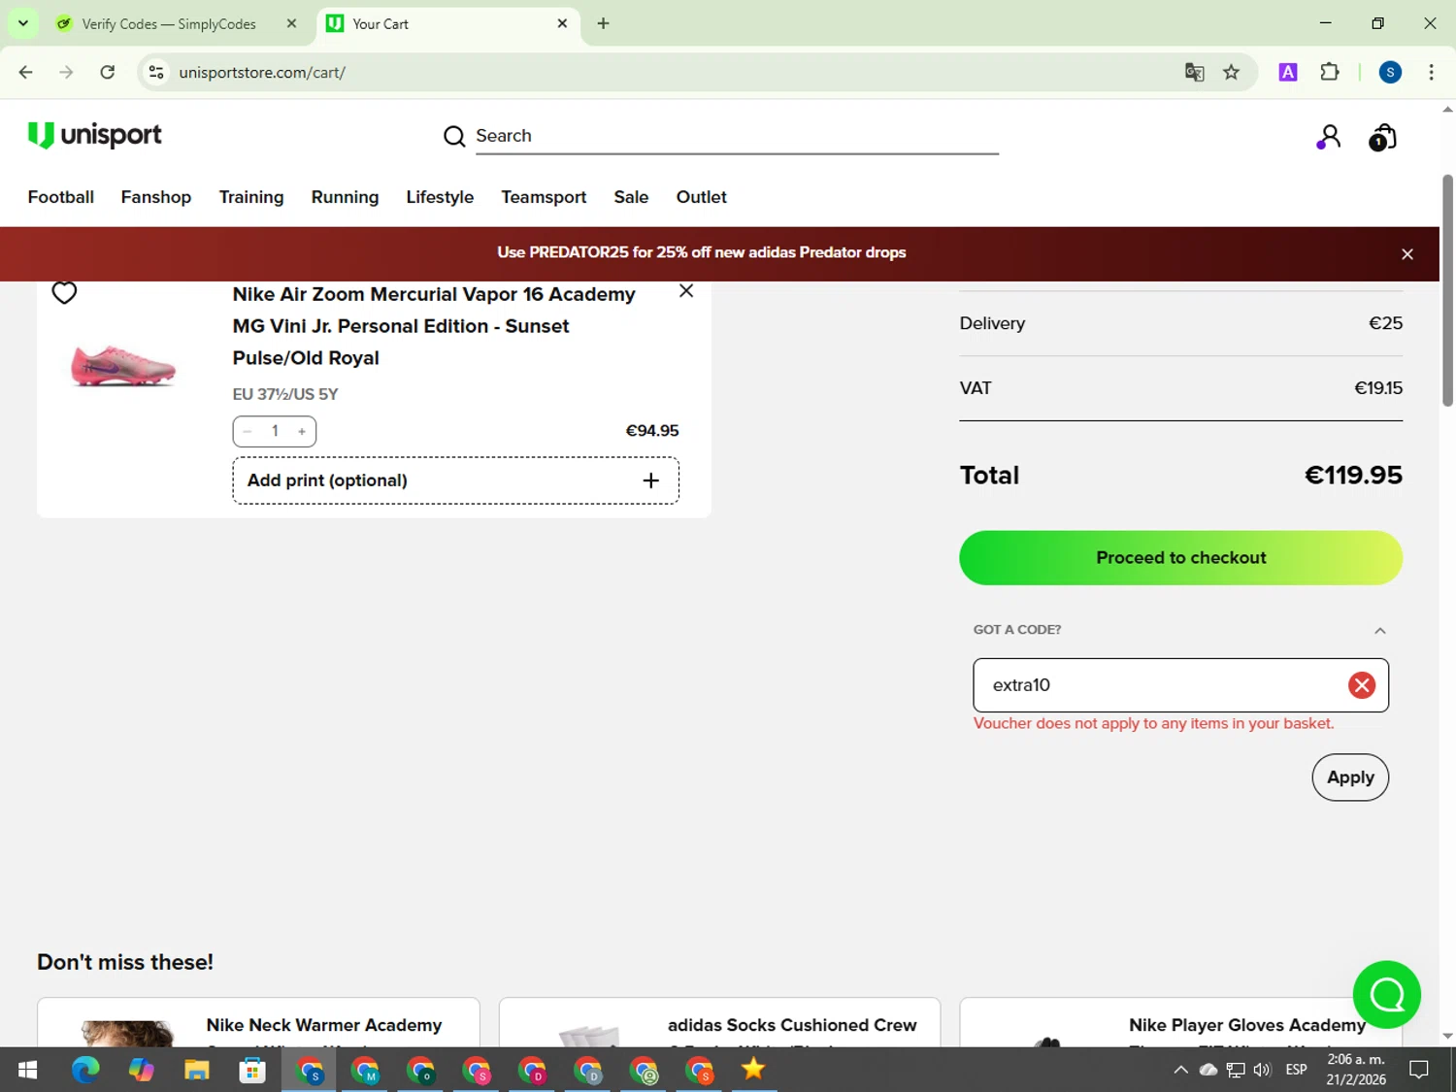Screen dimensions: 1456x1092
Task: Open Chrome profile avatar S
Action: tap(1390, 72)
